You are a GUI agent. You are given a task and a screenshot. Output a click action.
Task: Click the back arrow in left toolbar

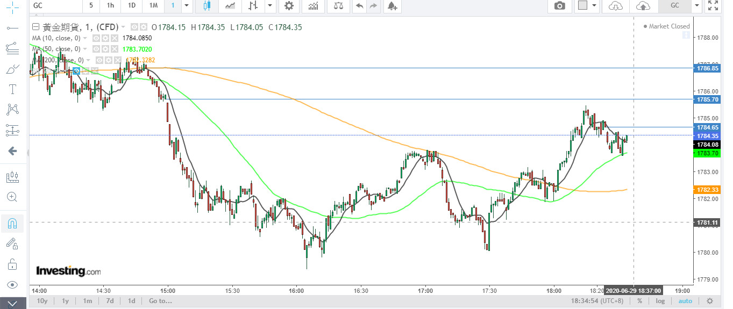tap(12, 152)
